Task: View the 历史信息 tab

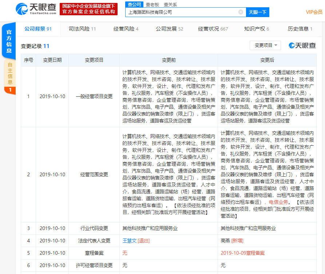Action: pyautogui.click(x=300, y=29)
